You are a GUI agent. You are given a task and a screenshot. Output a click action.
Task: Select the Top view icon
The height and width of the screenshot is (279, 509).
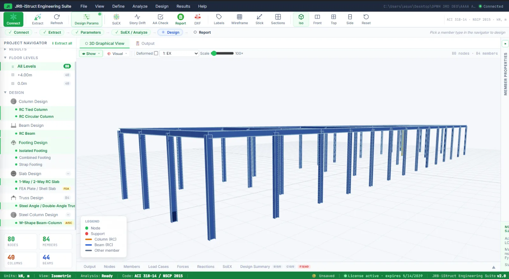click(x=334, y=19)
